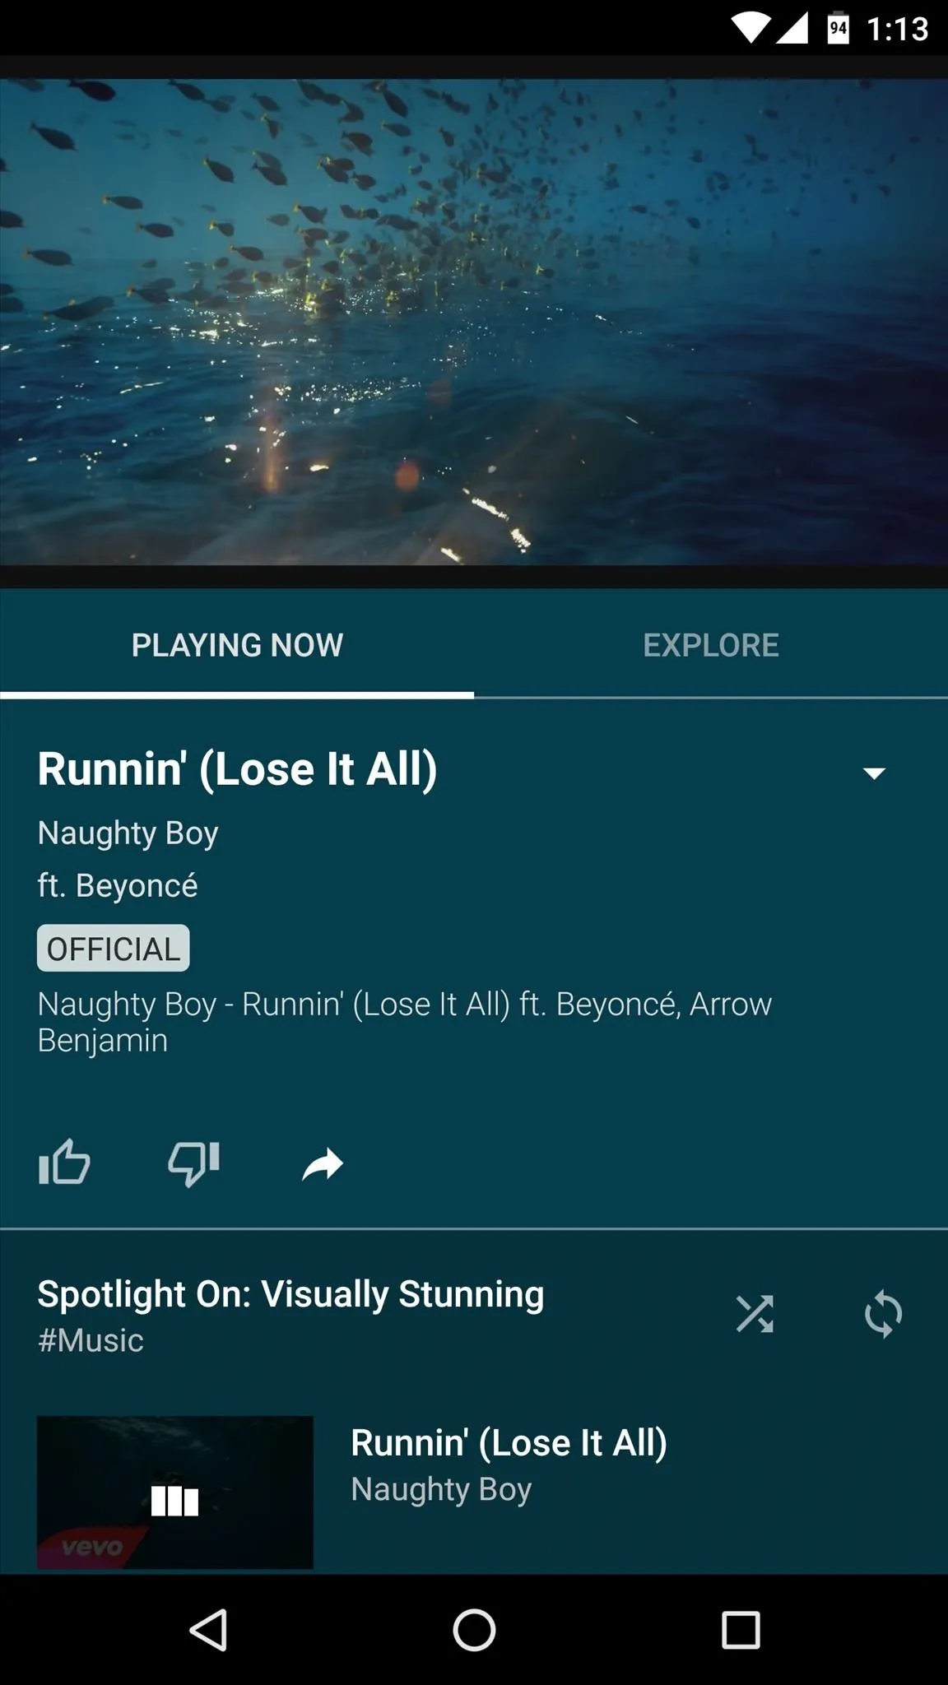Tap the thumbs down icon

(x=194, y=1163)
